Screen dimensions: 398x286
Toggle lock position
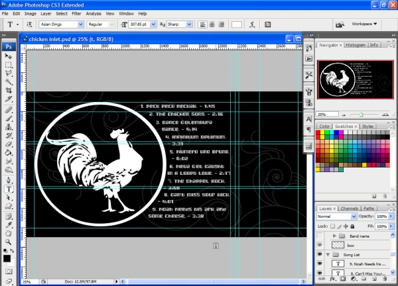(346, 226)
